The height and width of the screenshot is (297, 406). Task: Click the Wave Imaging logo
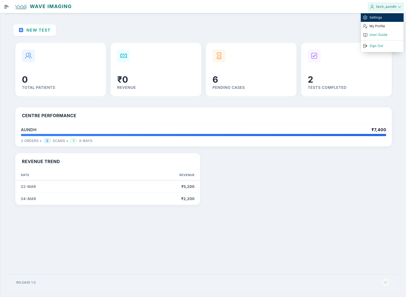(x=21, y=7)
